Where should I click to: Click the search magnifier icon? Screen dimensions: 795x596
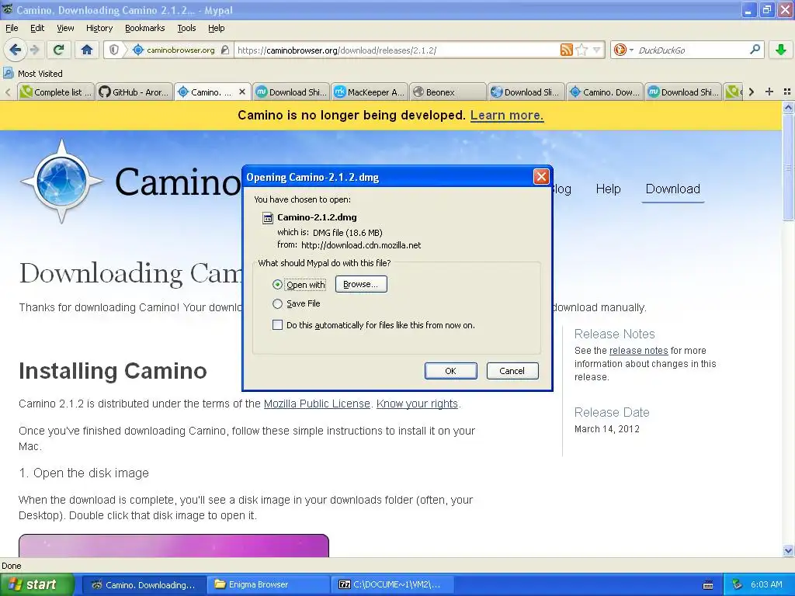(755, 50)
